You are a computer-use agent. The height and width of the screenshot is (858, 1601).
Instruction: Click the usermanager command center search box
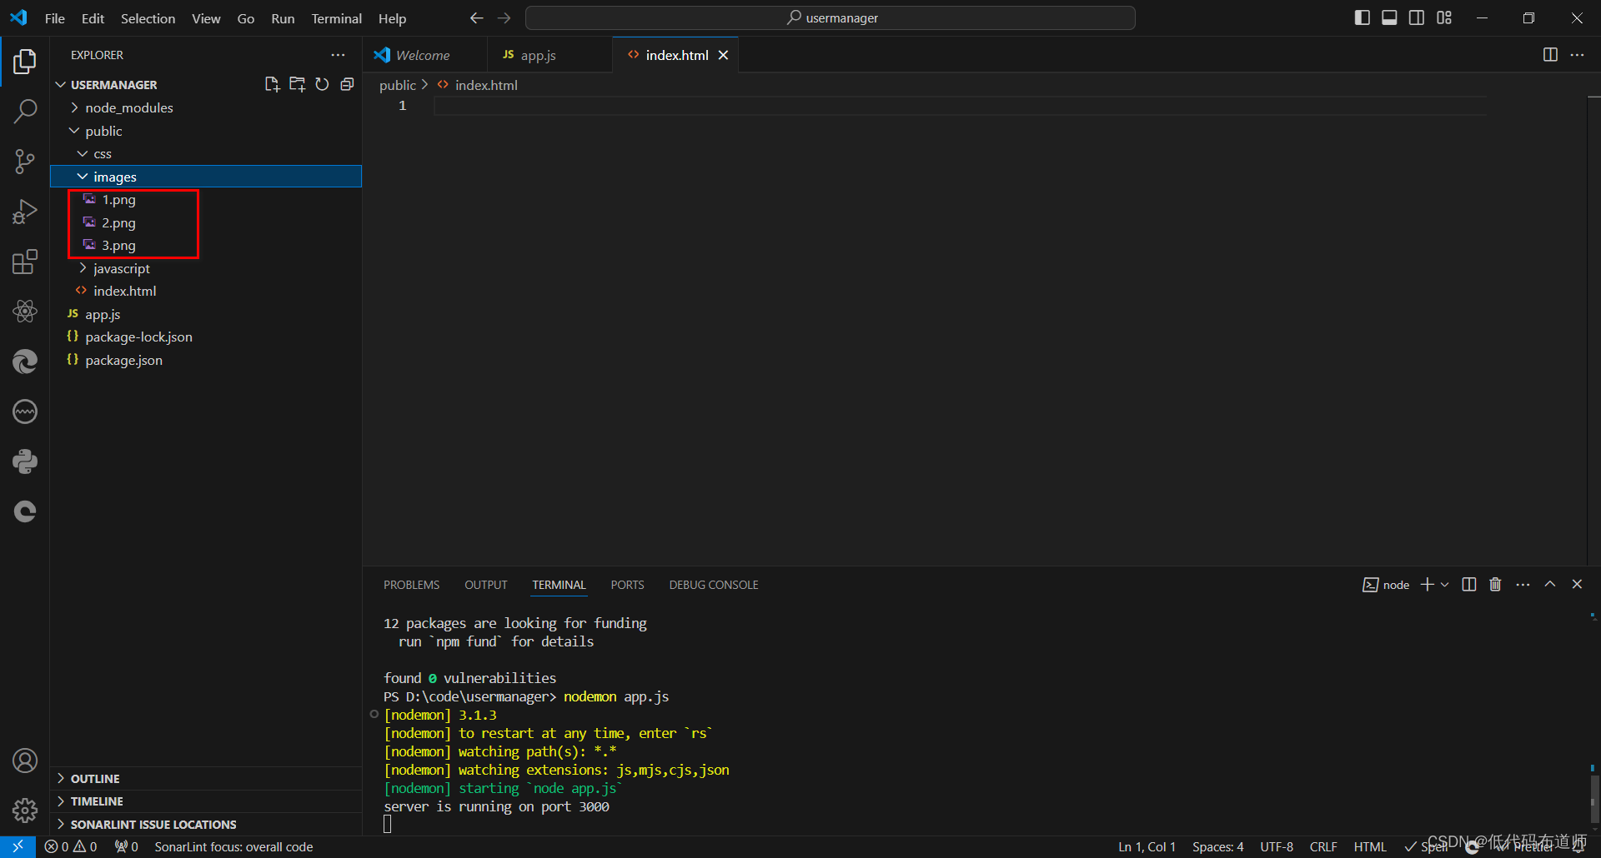click(831, 17)
